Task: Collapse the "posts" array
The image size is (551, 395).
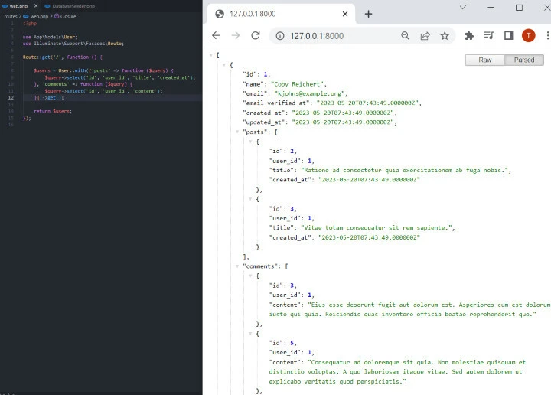Action: pyautogui.click(x=237, y=132)
